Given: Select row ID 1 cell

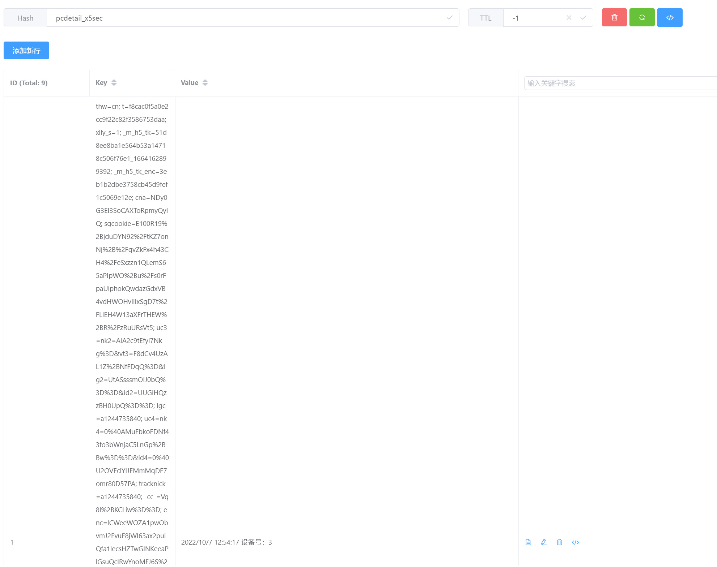Looking at the screenshot, I should (12, 542).
